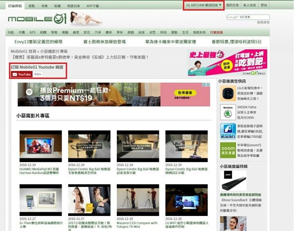Click the 中華電信zoom行動視訊會議 ad text
This screenshot has width=294, height=231.
pos(250,150)
